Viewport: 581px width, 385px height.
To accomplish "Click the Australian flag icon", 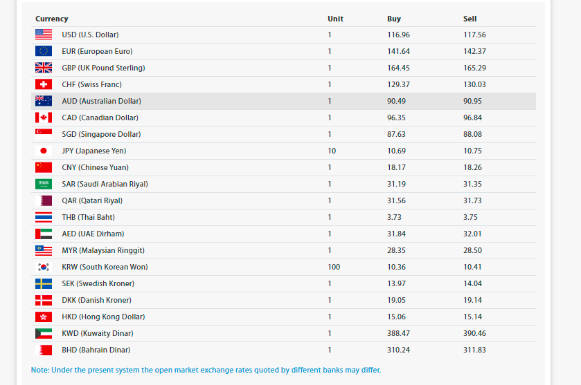I will pos(44,101).
